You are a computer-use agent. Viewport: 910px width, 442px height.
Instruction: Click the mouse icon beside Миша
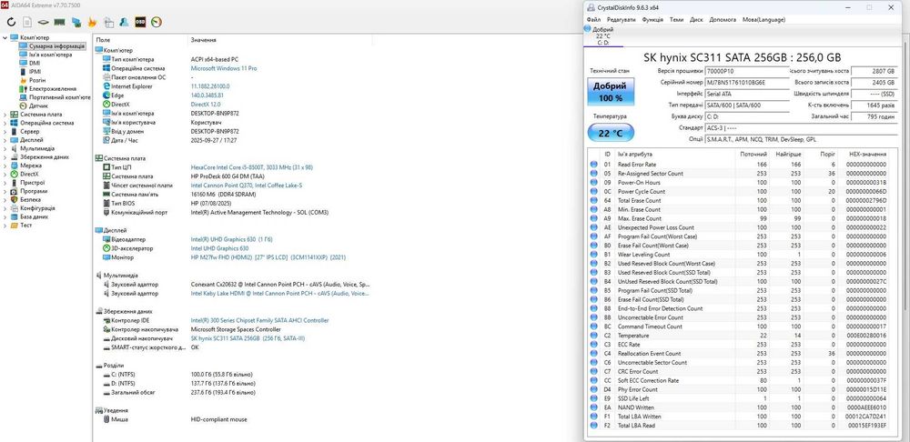106,419
